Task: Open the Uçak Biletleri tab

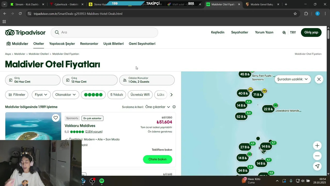Action: [x=113, y=44]
